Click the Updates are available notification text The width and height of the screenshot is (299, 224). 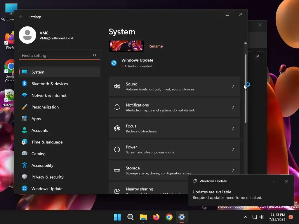pos(212,192)
